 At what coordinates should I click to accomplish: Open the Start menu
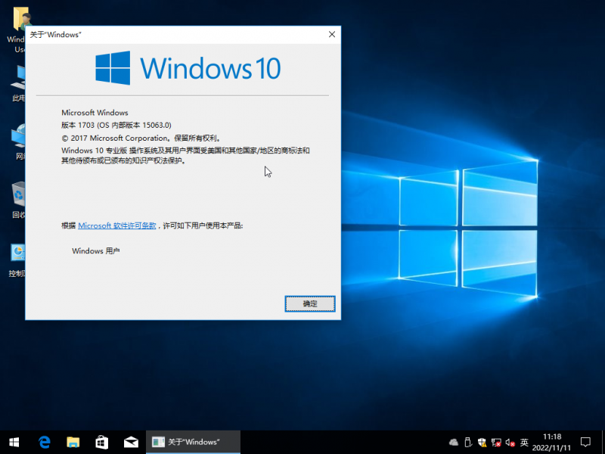(14, 442)
